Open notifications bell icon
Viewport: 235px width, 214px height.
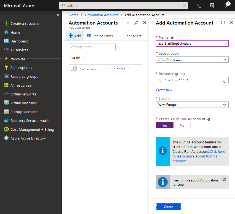pos(225,6)
